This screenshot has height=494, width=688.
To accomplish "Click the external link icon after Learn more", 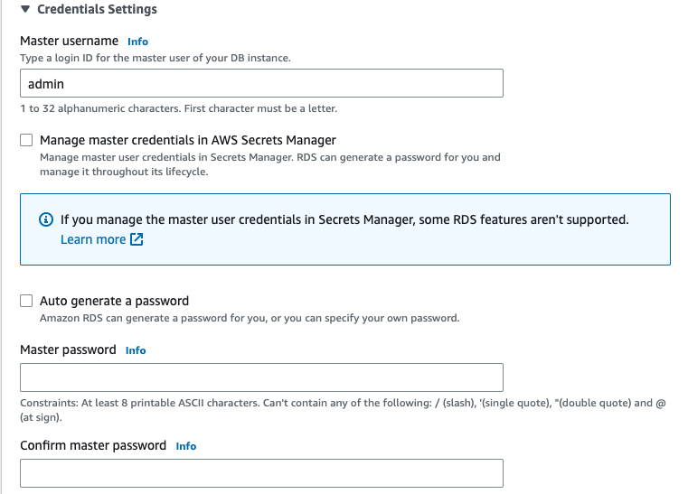I will pos(137,239).
